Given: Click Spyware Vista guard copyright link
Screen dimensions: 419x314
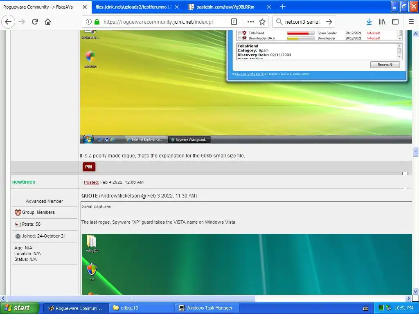Looking at the screenshot, I should pos(249,74).
